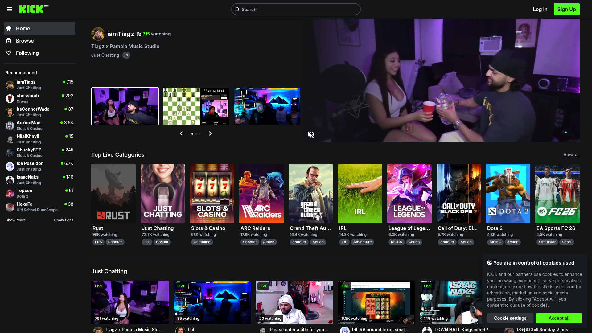592x333 pixels.
Task: Expand recommended channels via Show More
Action: [x=15, y=220]
